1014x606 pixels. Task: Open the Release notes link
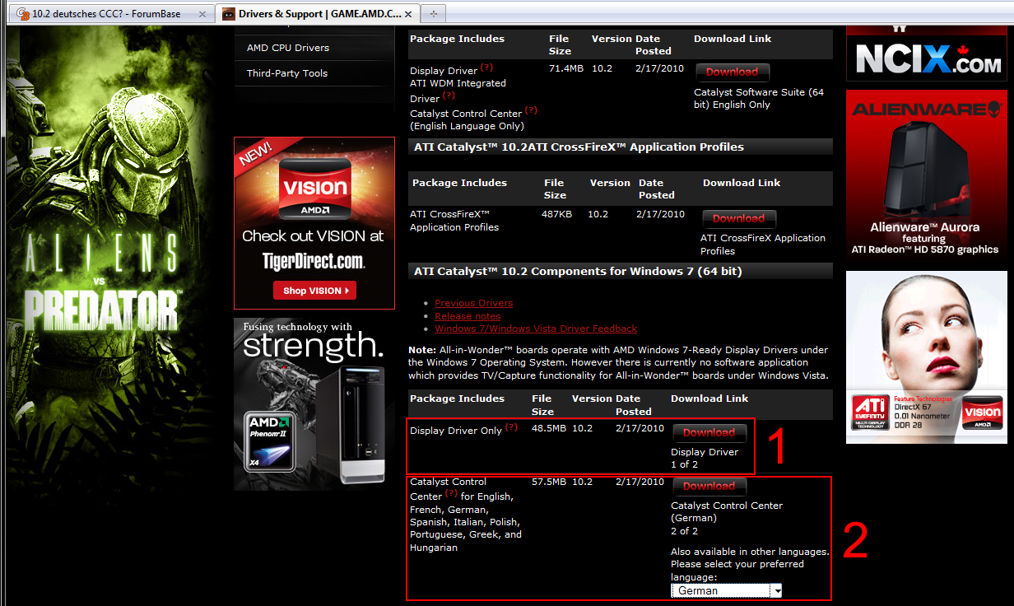[x=467, y=316]
